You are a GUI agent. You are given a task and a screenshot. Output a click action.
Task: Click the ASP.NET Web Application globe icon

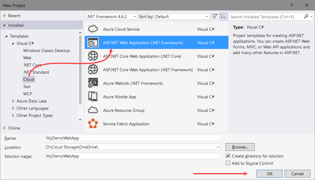[93, 42]
